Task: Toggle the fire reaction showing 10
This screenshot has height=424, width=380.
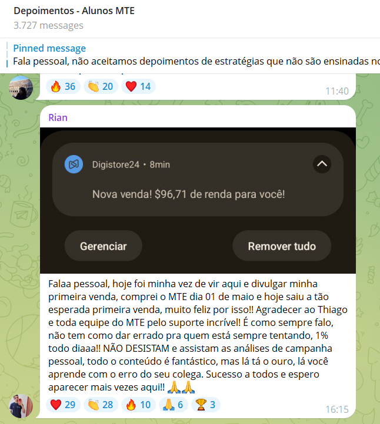Action: click(x=138, y=405)
